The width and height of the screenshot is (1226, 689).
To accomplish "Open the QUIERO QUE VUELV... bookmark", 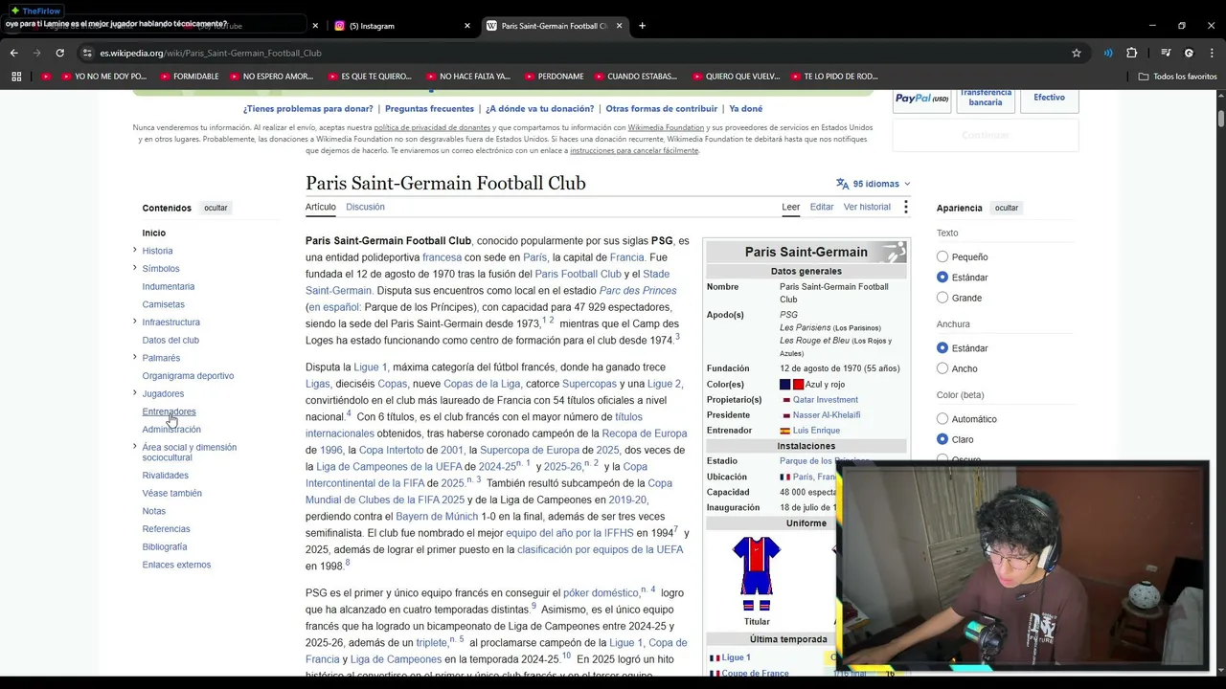I will point(736,77).
